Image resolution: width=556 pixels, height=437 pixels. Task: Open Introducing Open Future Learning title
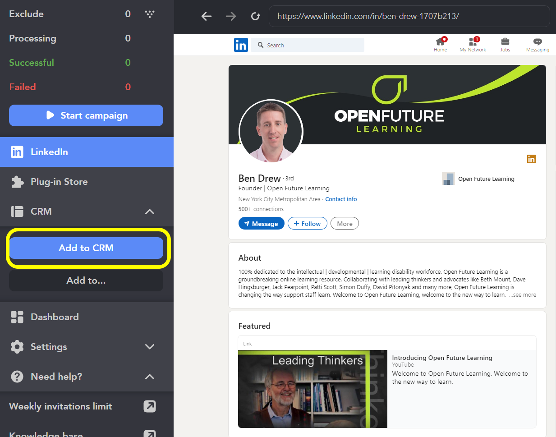point(442,358)
